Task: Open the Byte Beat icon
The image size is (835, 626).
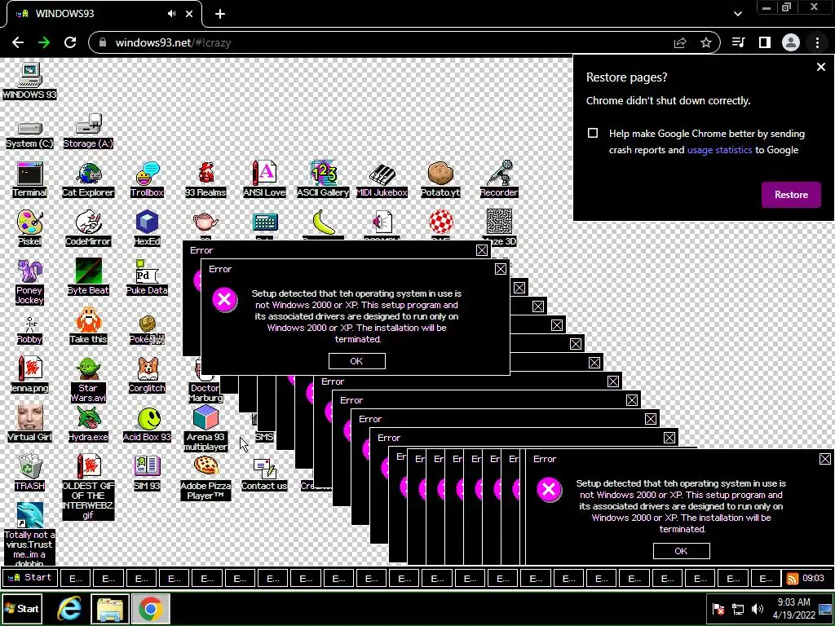Action: click(88, 277)
